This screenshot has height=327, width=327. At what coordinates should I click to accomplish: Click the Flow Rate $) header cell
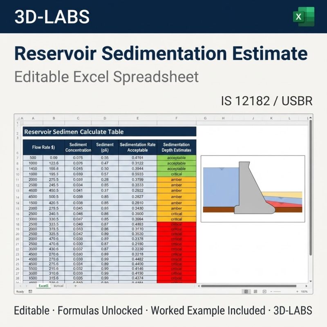point(44,147)
